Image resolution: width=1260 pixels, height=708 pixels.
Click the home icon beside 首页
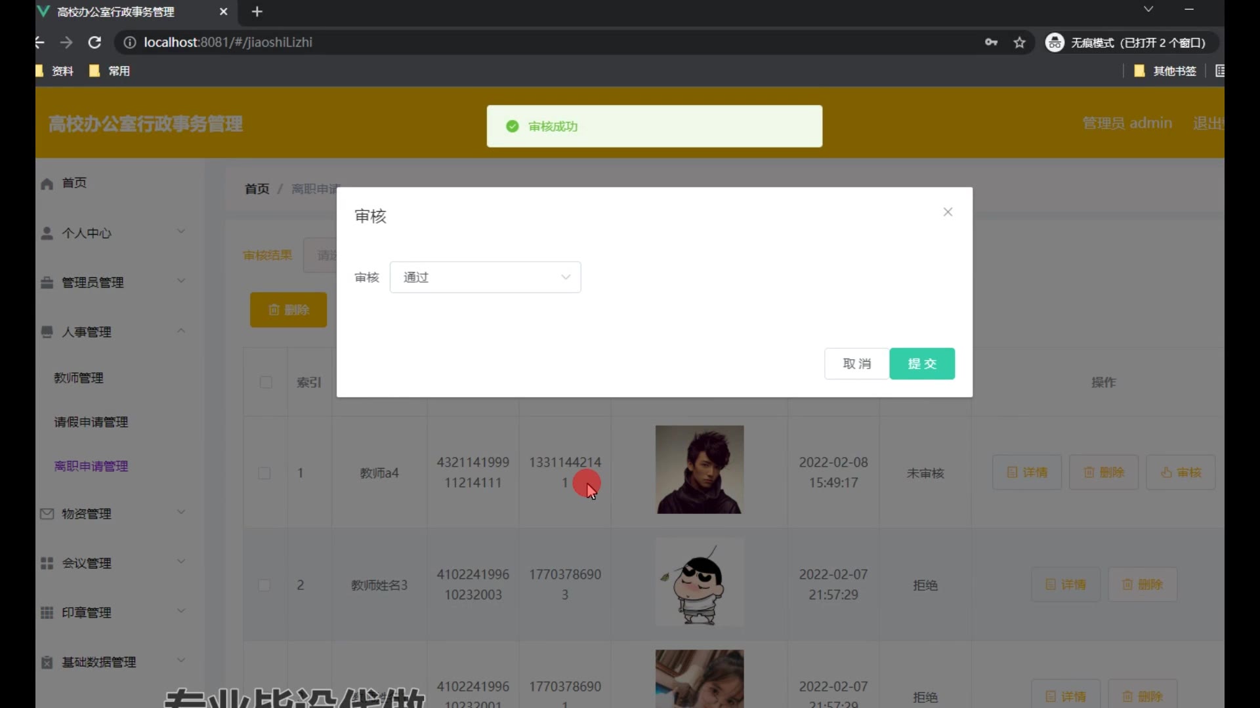(x=47, y=184)
